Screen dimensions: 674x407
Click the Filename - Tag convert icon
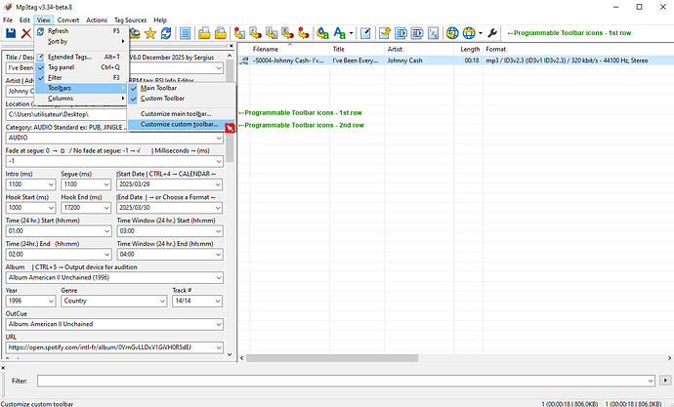pos(256,33)
